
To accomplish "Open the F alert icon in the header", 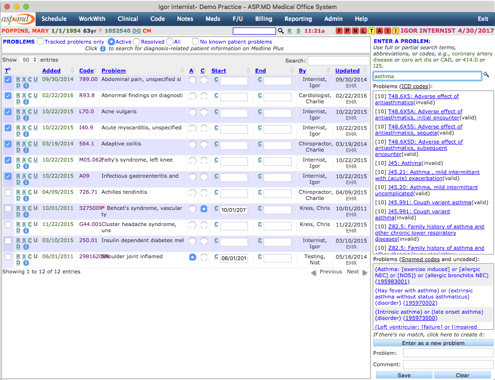I will pyautogui.click(x=339, y=30).
